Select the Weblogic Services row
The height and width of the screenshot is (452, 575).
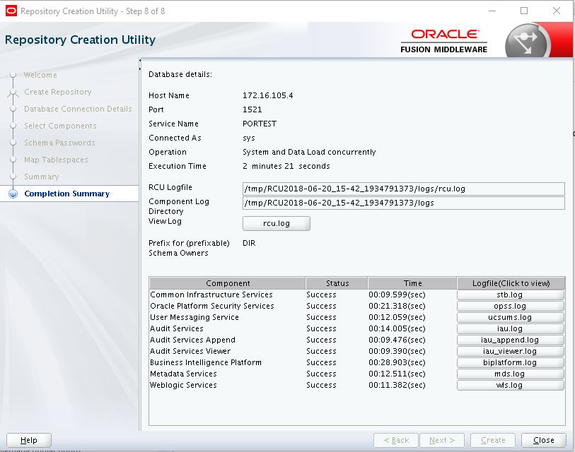(357, 386)
